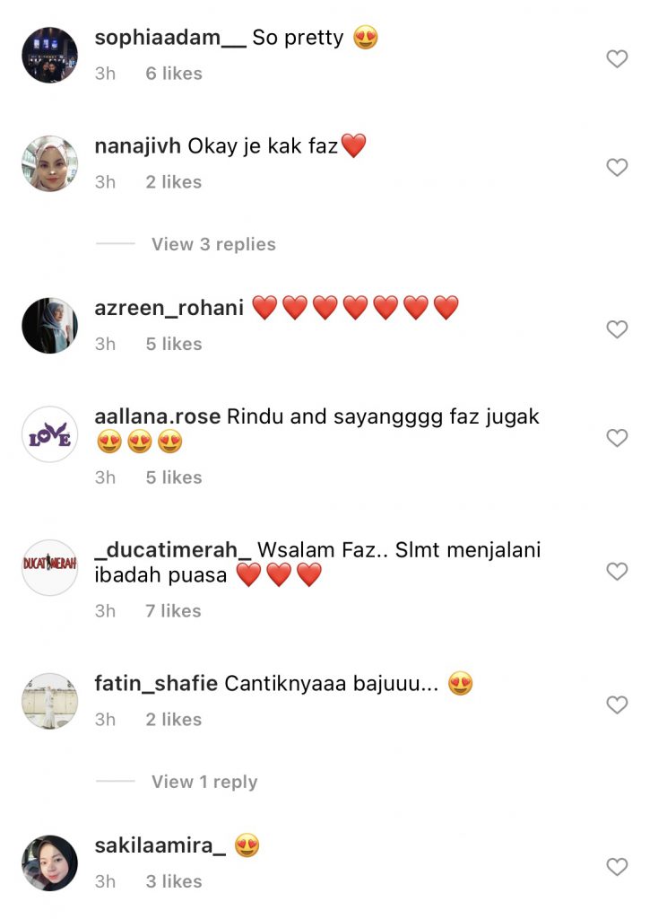The width and height of the screenshot is (667, 919).
Task: Tap azreen_rohani's profile avatar
Action: [50, 325]
